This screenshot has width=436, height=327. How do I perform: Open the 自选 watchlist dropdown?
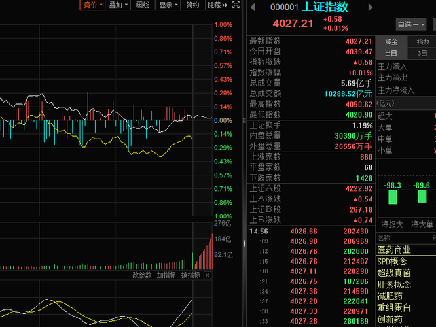pyautogui.click(x=411, y=24)
